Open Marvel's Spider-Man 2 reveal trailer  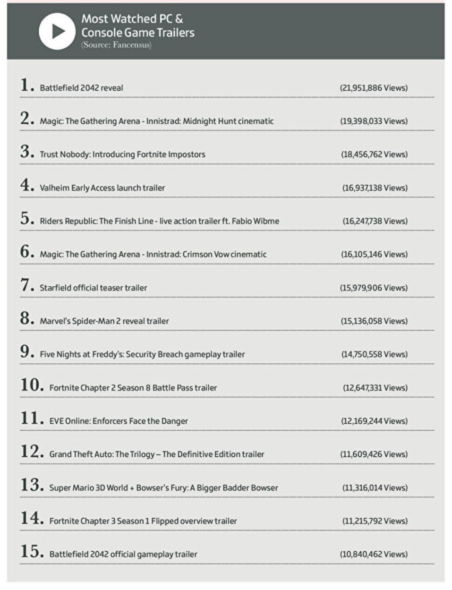(x=104, y=321)
